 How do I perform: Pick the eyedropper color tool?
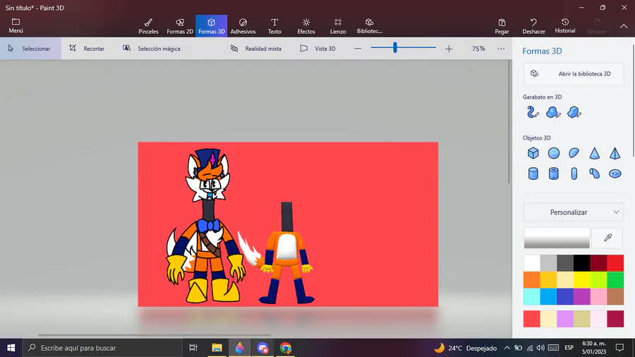607,238
